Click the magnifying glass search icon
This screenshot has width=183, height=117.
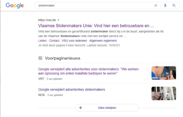click(x=174, y=5)
